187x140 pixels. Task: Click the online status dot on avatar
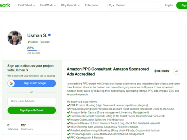point(20,43)
